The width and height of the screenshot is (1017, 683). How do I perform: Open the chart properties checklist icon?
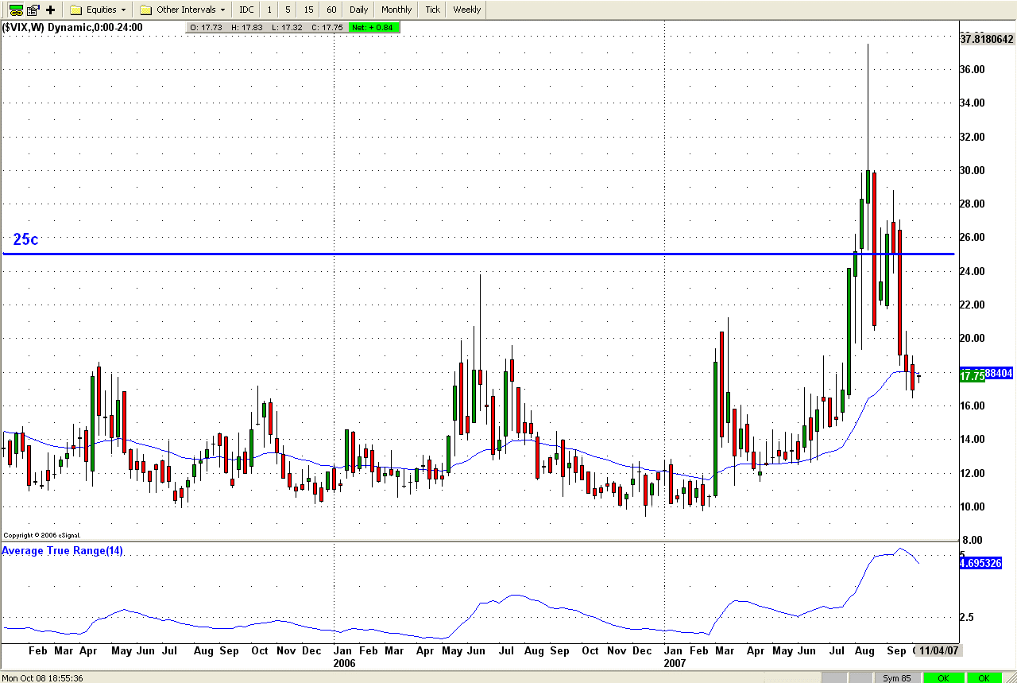tap(33, 10)
